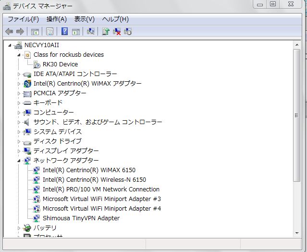Click the Intel Centrino WiMAX 6150 adapter icon
Screen dimensions: 307x252
pyautogui.click(x=37, y=170)
